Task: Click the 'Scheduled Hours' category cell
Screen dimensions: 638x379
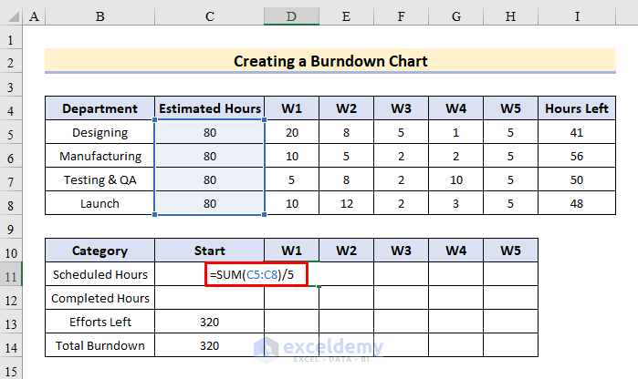Action: [99, 274]
